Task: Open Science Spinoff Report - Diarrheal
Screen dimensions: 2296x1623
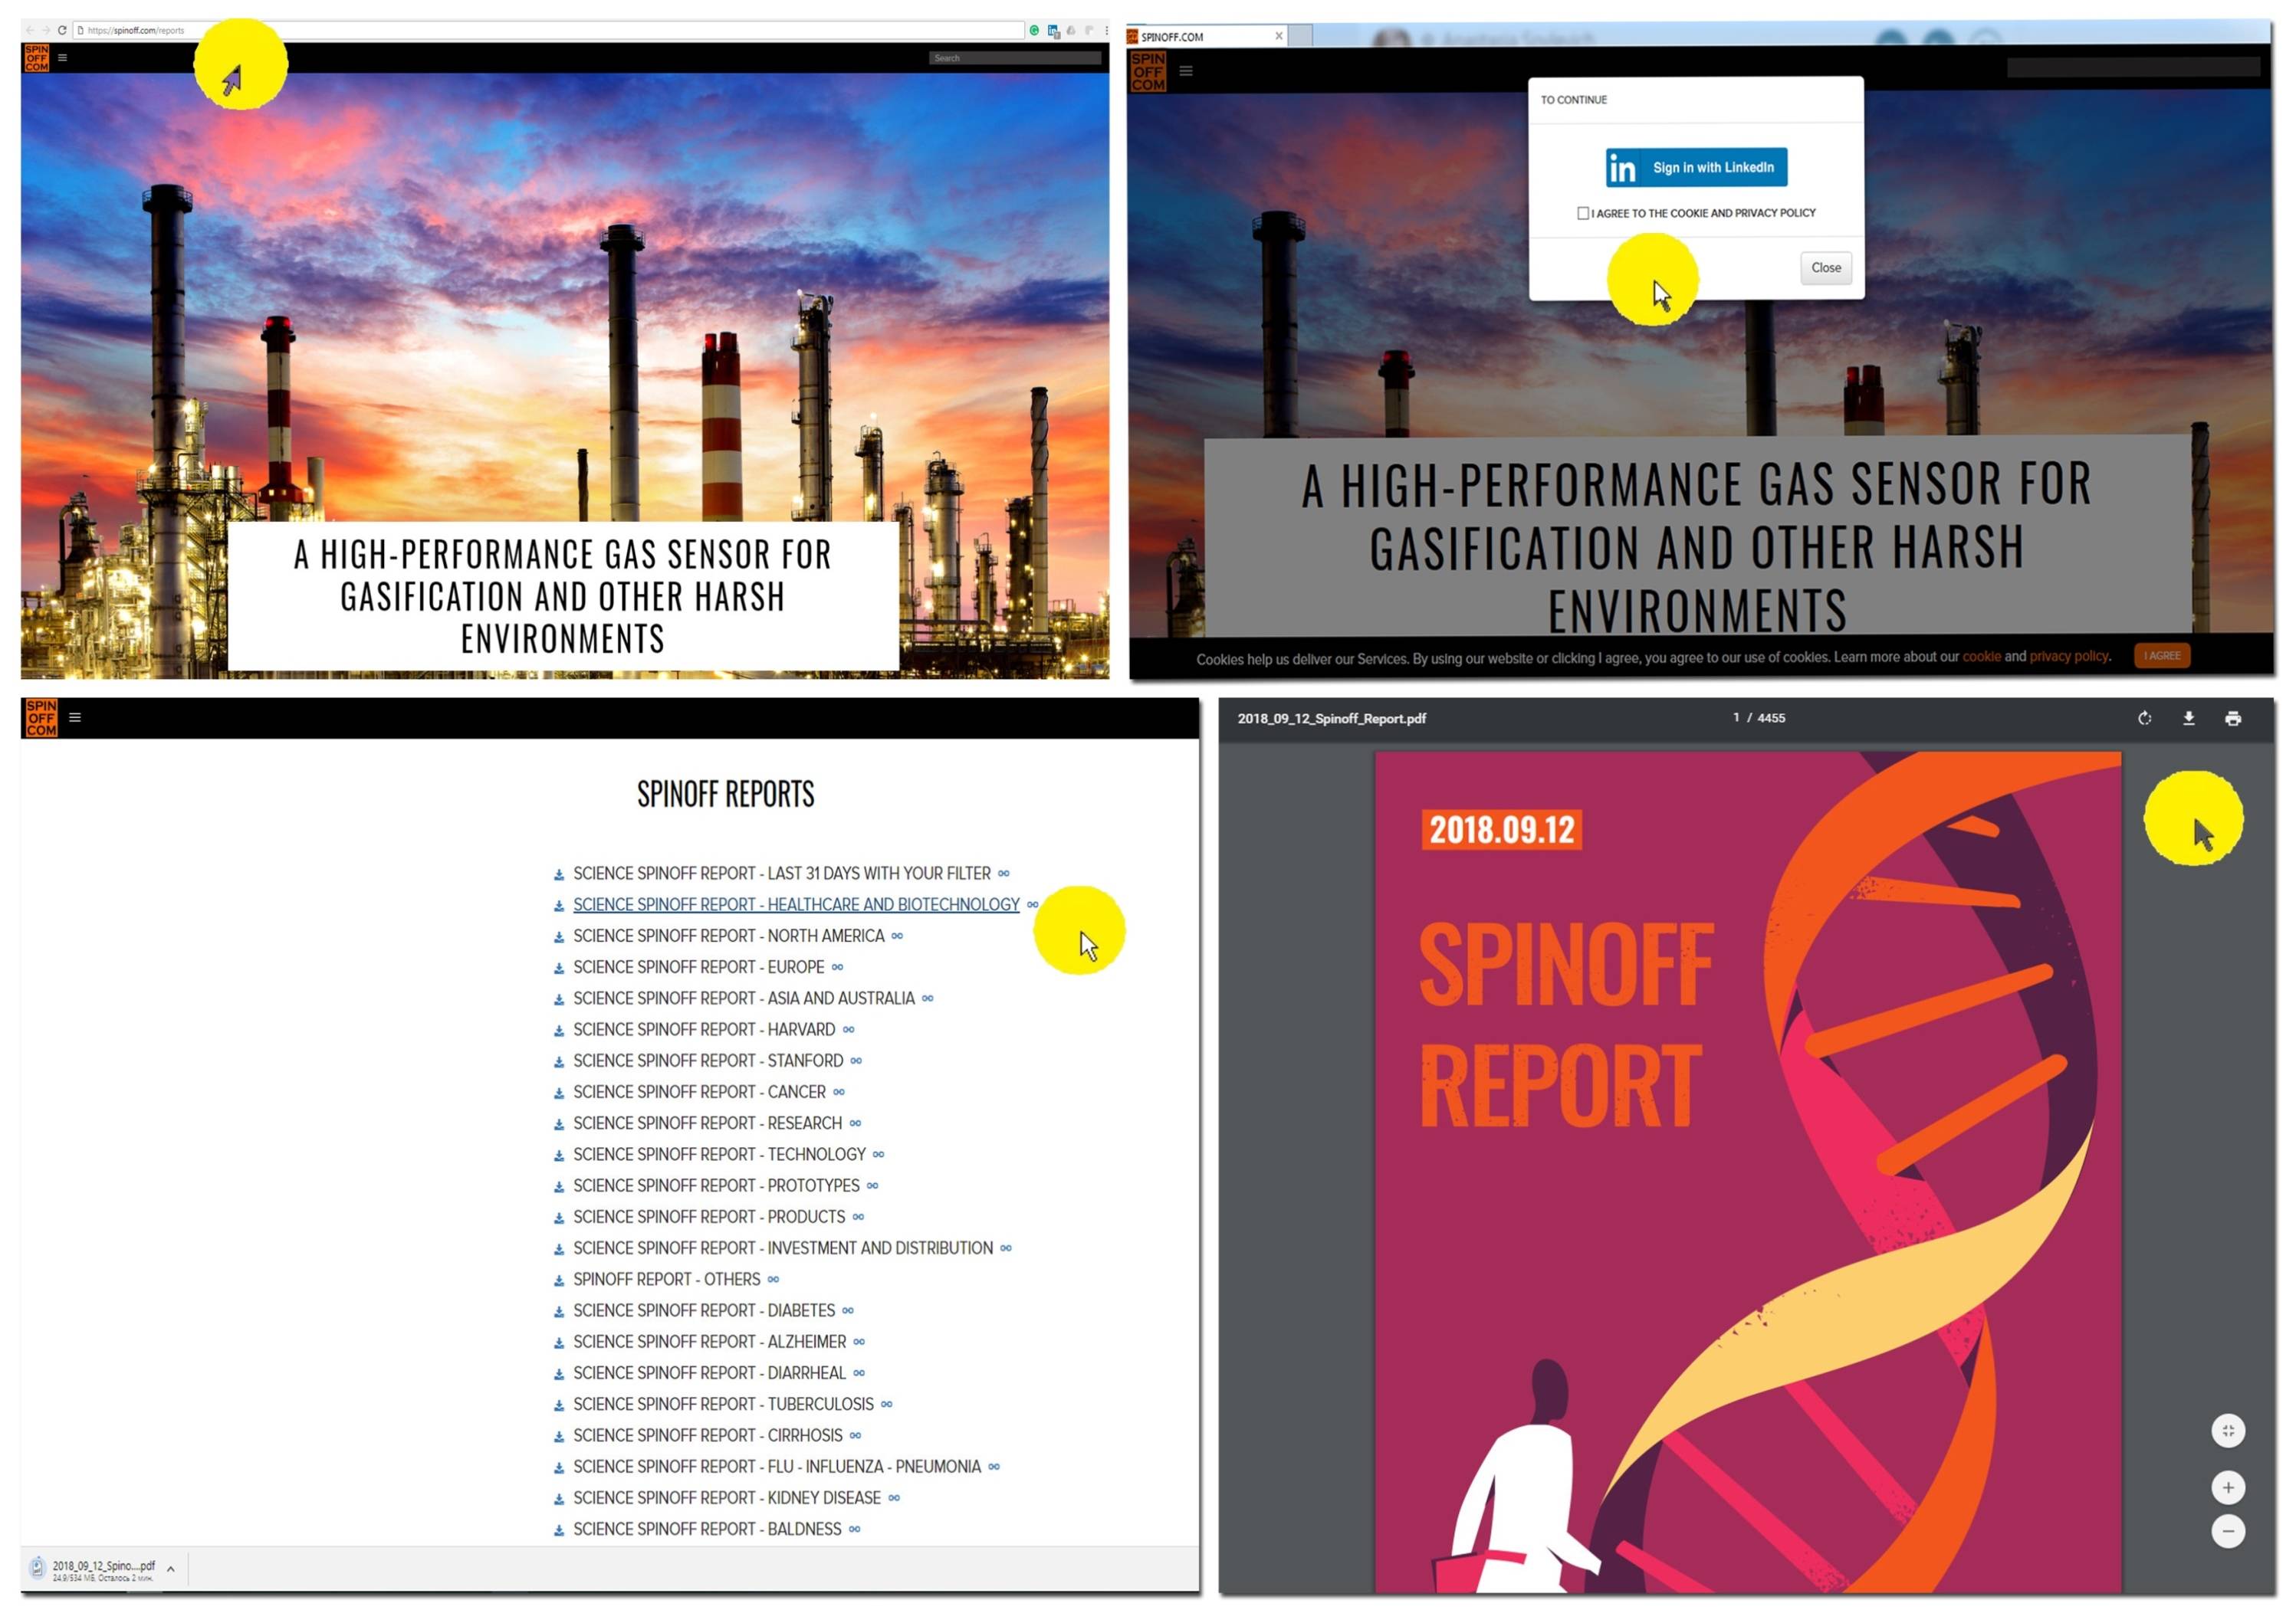Action: click(709, 1373)
